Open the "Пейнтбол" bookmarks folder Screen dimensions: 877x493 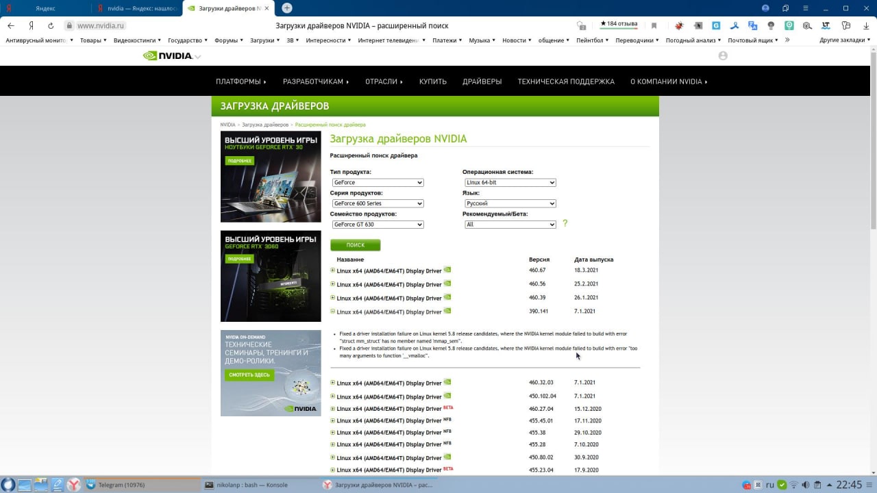point(593,40)
